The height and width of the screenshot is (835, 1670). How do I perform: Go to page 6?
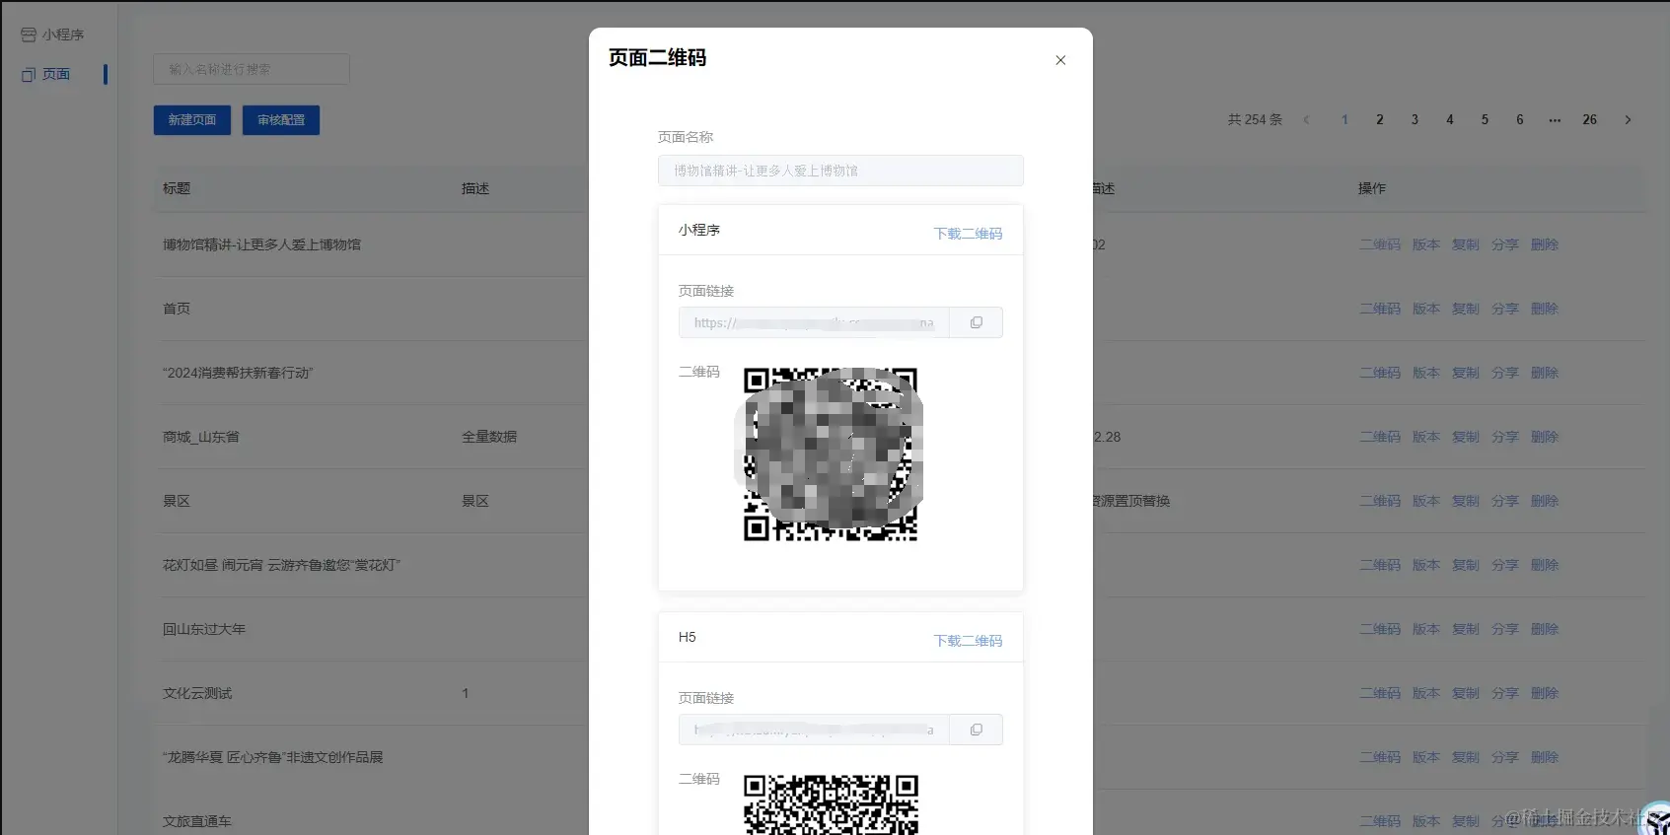click(1520, 119)
